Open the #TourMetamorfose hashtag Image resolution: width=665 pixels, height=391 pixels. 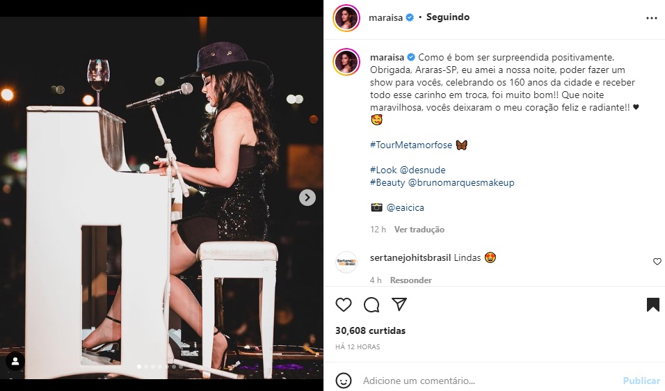(410, 145)
